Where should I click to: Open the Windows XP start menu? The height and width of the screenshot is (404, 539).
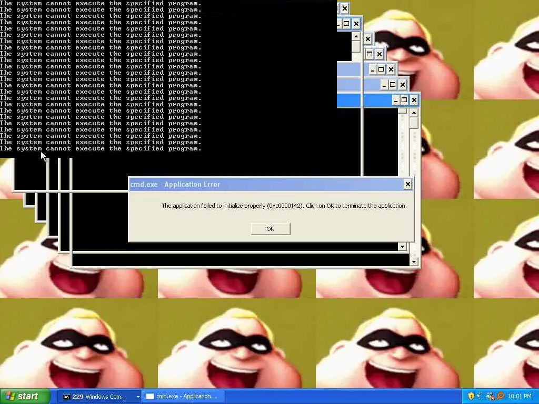[x=24, y=397]
